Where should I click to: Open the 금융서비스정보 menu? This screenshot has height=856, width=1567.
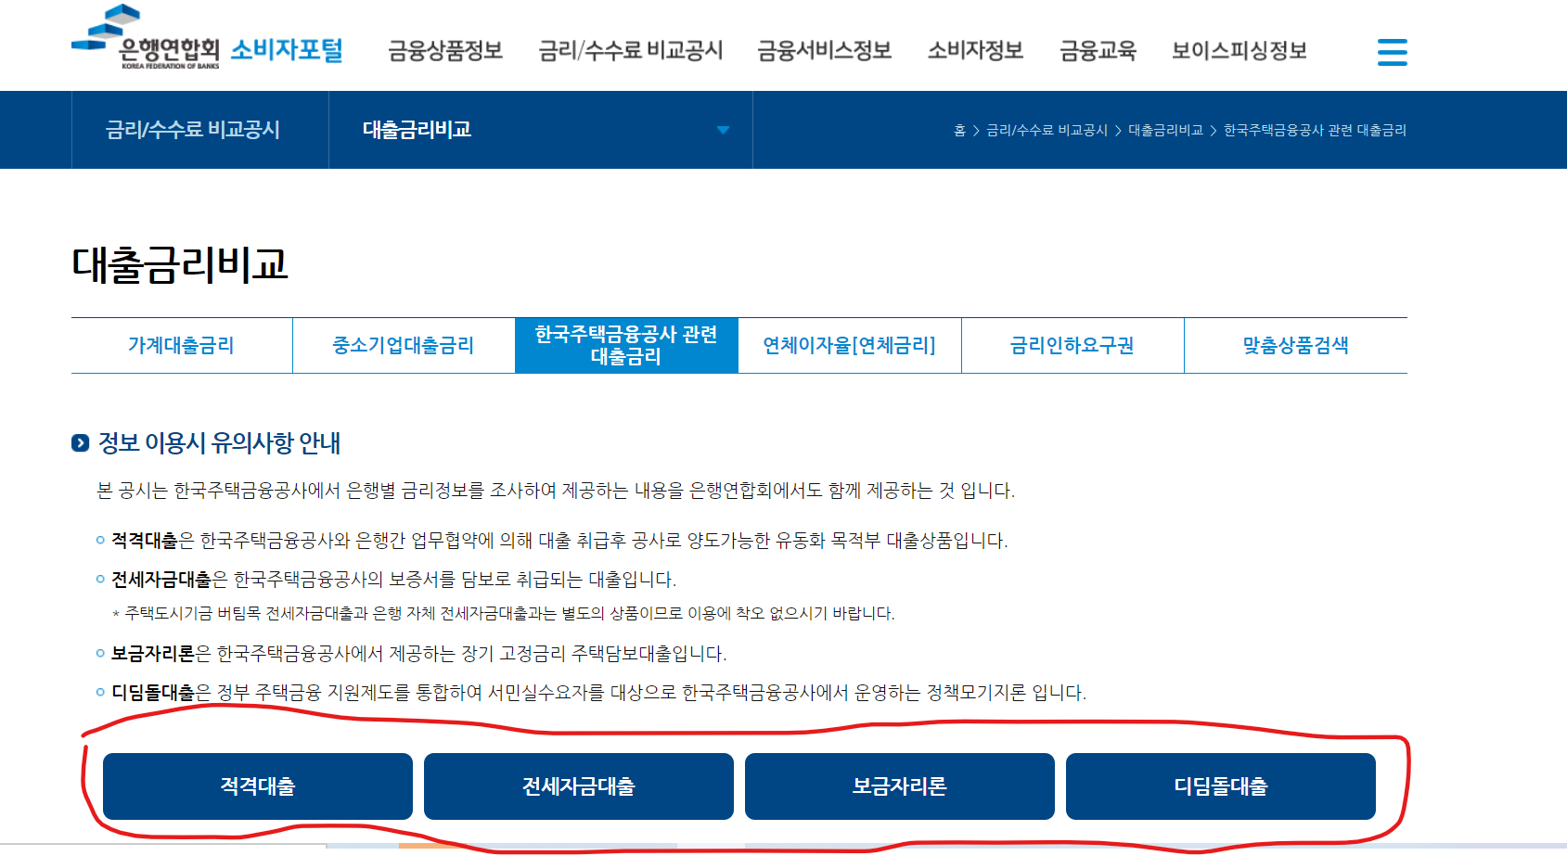(825, 50)
